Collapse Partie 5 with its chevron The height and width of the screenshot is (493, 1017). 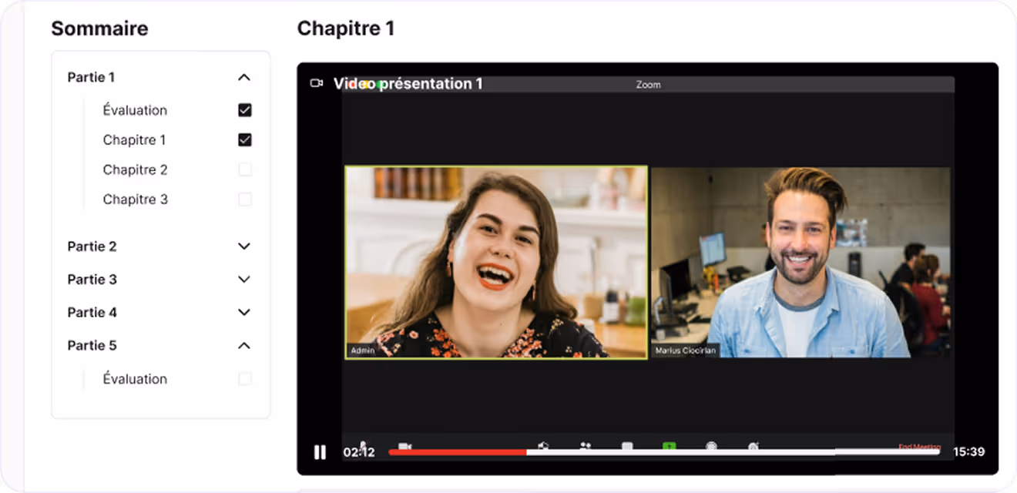[244, 346]
